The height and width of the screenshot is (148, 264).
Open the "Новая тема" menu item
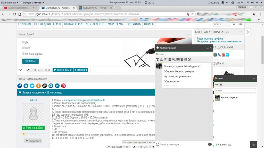(x=73, y=24)
